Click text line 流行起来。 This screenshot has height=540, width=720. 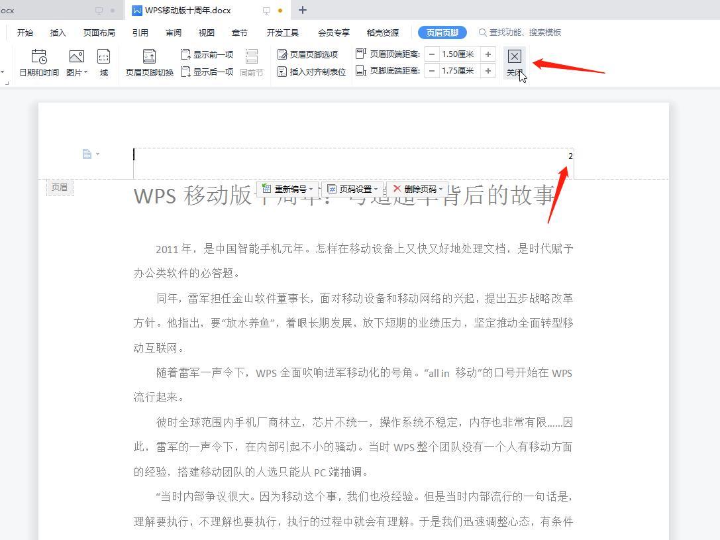159,397
